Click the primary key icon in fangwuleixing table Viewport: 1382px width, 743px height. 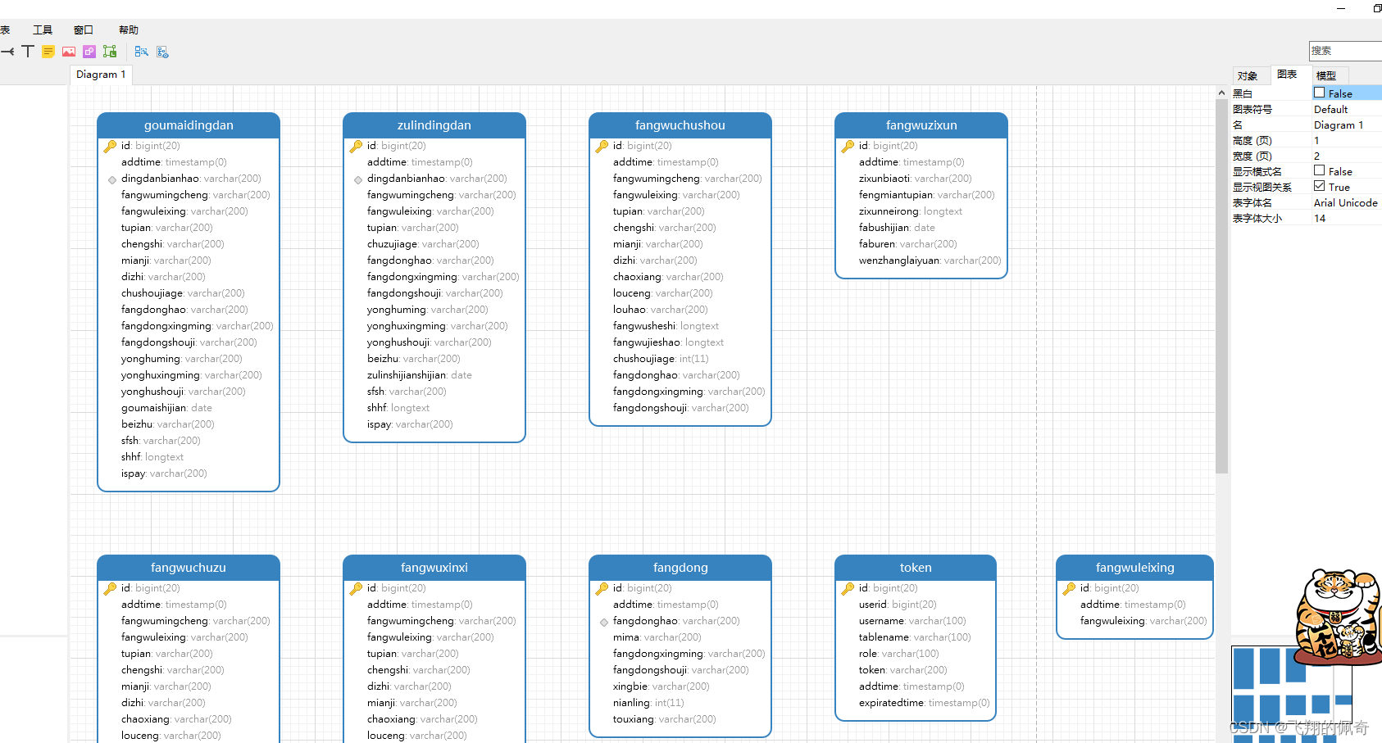1070,588
